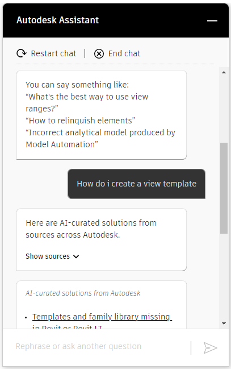Click the scrollbar down arrow
The height and width of the screenshot is (369, 231).
[x=224, y=324]
